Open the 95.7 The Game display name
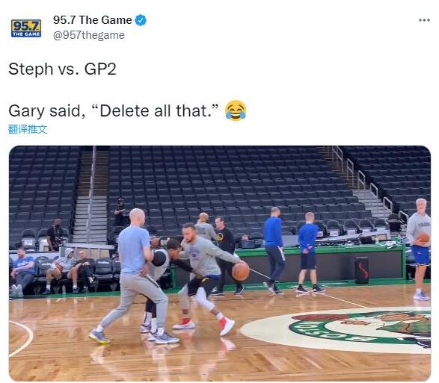 tap(93, 20)
